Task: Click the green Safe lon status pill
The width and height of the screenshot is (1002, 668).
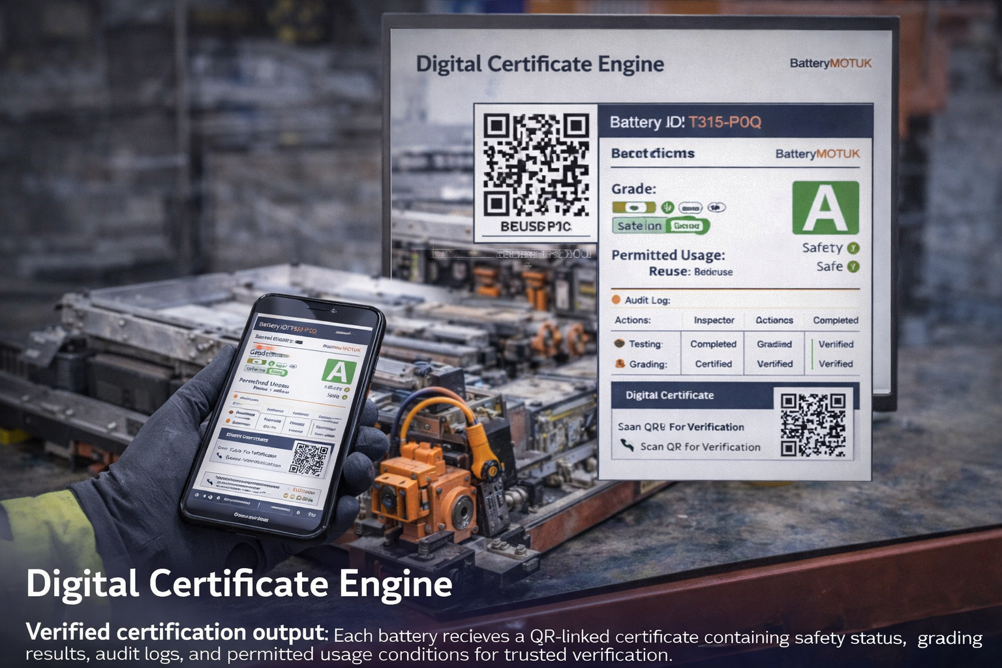Action: point(660,226)
